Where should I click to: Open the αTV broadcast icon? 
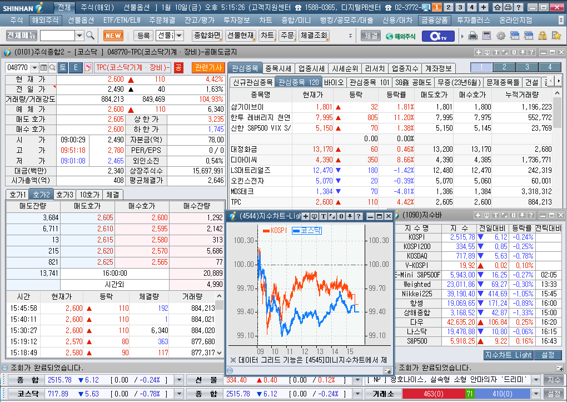438,36
